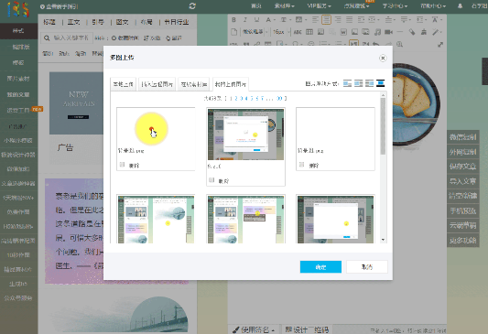
Task: Choose the second image float layout icon
Action: coord(359,83)
